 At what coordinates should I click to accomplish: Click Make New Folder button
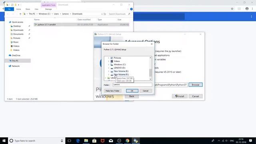click(x=112, y=91)
